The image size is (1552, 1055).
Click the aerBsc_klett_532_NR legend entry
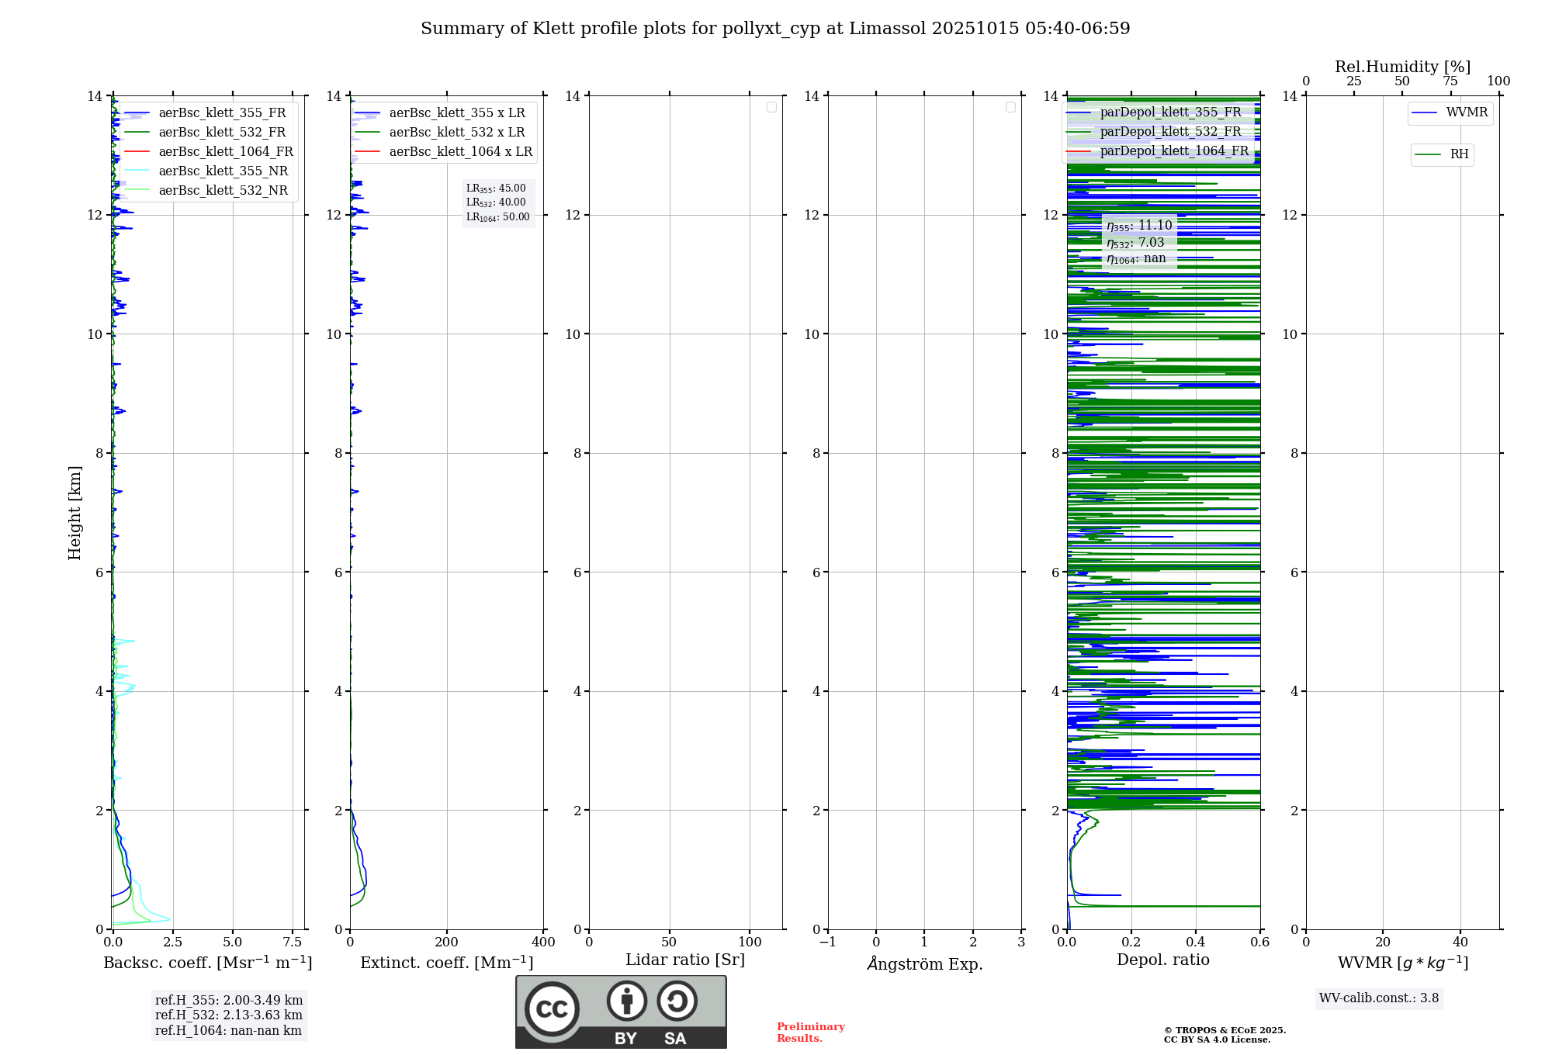(x=223, y=191)
